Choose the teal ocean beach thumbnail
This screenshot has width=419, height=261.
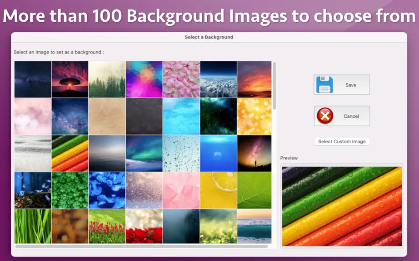[x=254, y=227]
